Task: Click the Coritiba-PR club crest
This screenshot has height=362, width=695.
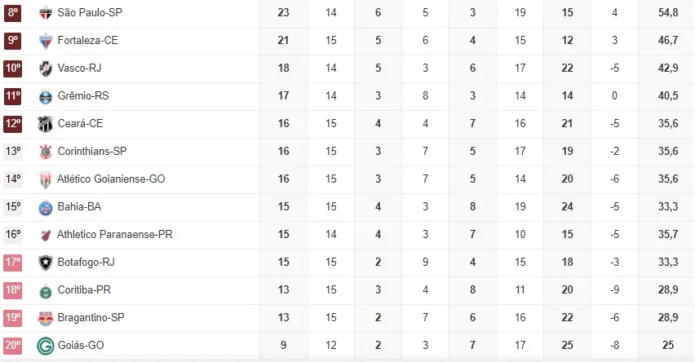Action: [46, 290]
